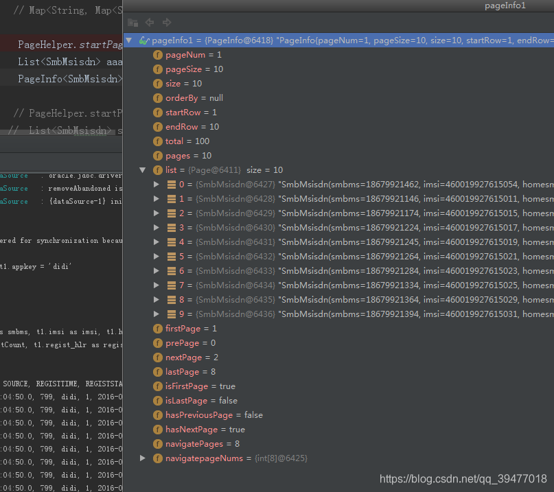
Task: Select the 'nextPage = 2' row
Action: point(338,358)
